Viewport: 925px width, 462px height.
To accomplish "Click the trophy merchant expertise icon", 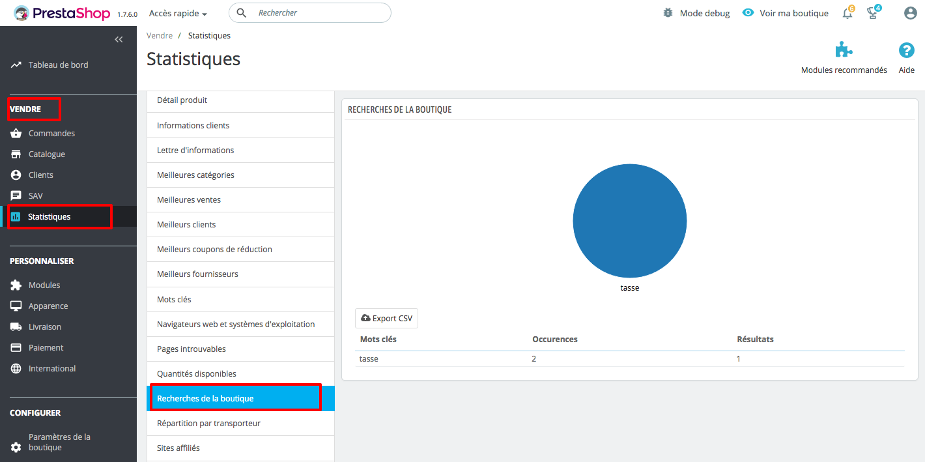I will point(873,14).
